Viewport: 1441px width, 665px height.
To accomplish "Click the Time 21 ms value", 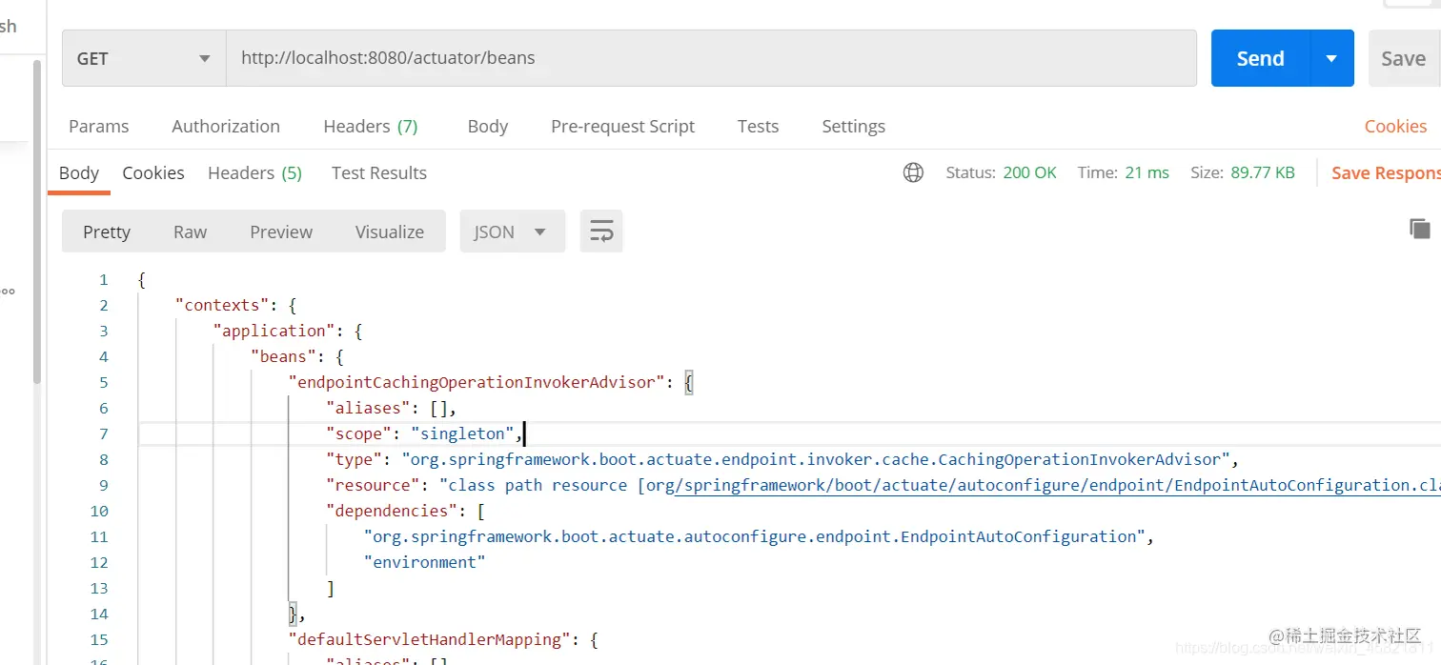I will click(1147, 172).
